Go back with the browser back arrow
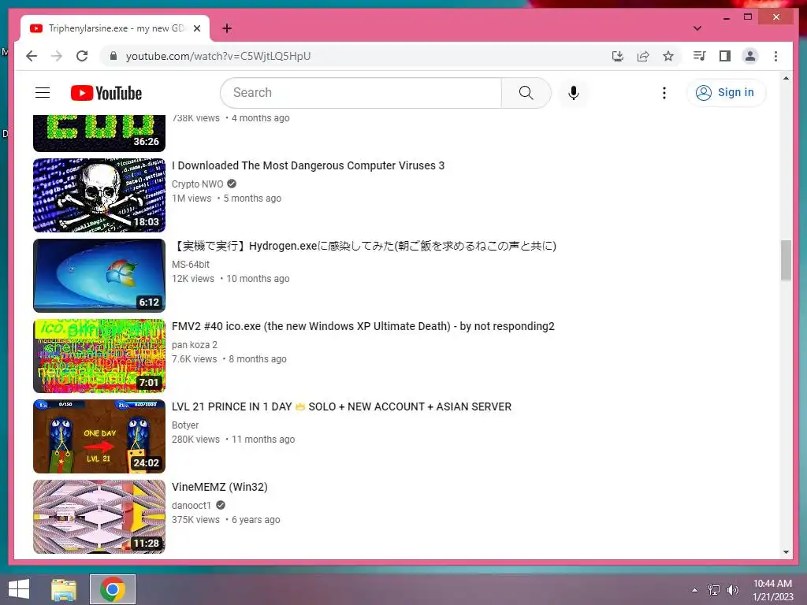This screenshot has height=605, width=807. point(32,56)
